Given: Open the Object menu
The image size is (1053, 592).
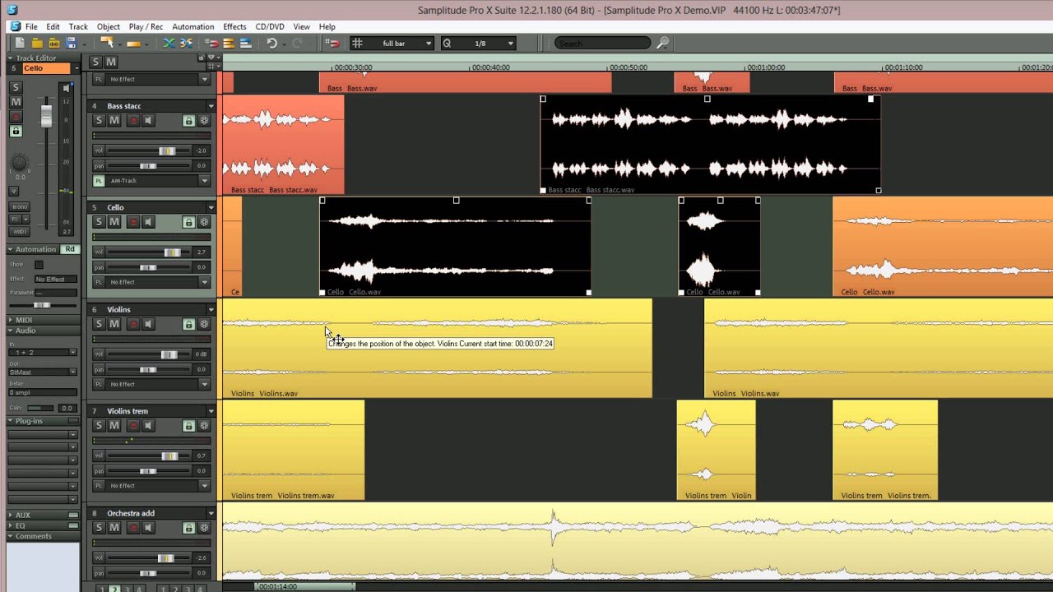Looking at the screenshot, I should (x=109, y=27).
